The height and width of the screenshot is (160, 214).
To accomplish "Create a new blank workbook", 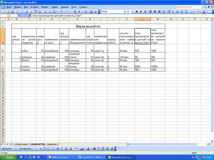I will 4,12.
